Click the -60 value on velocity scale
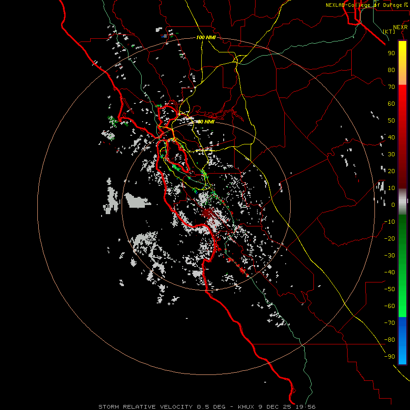The width and height of the screenshot is (410, 410). point(389,306)
